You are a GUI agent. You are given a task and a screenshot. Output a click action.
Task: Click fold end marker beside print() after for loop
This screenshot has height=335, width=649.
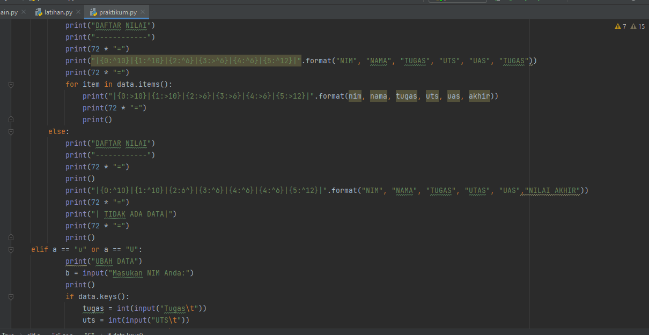tap(11, 120)
